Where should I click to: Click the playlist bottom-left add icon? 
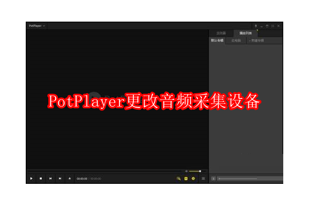pyautogui.click(x=213, y=179)
